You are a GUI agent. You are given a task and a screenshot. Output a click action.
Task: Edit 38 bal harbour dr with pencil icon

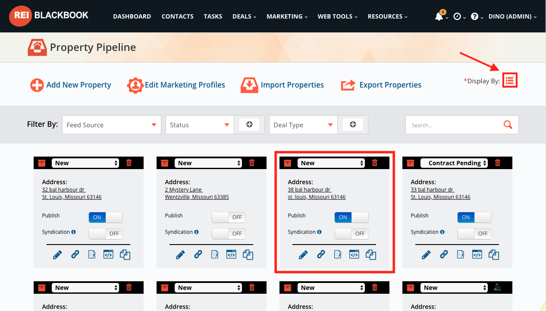tap(303, 254)
